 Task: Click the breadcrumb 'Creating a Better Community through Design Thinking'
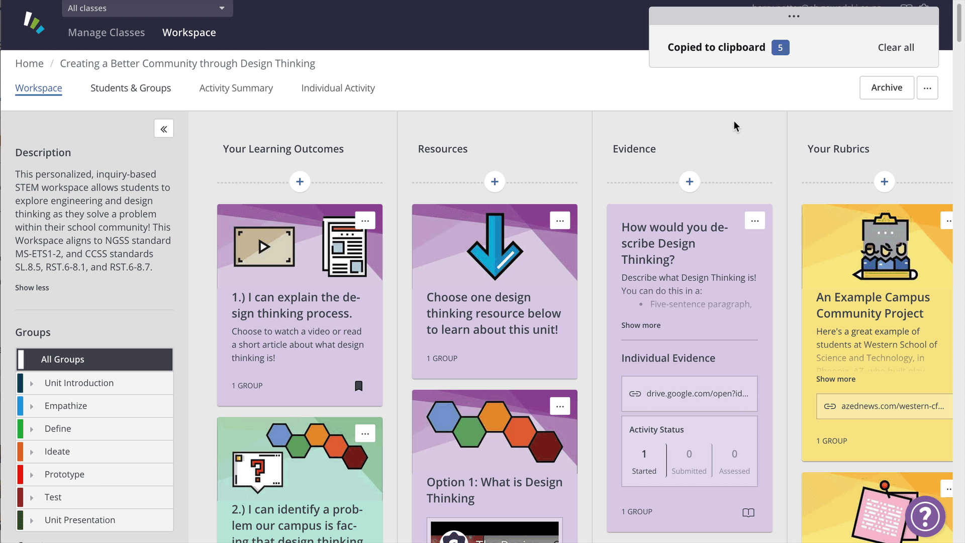[x=187, y=63]
